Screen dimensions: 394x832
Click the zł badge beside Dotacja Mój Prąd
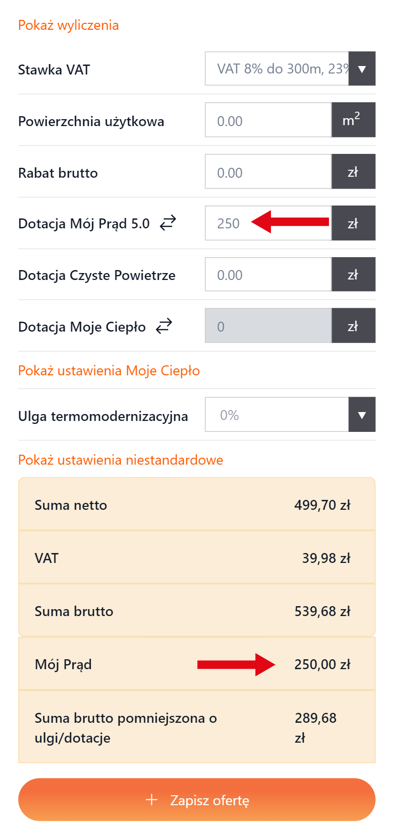pos(353,223)
